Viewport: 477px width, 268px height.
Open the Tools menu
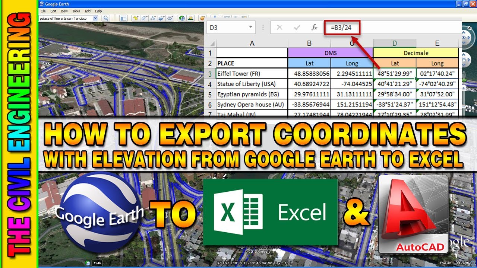click(76, 11)
